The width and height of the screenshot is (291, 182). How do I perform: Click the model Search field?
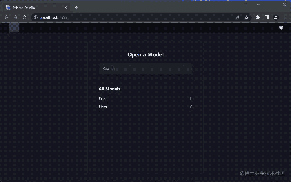tap(145, 69)
